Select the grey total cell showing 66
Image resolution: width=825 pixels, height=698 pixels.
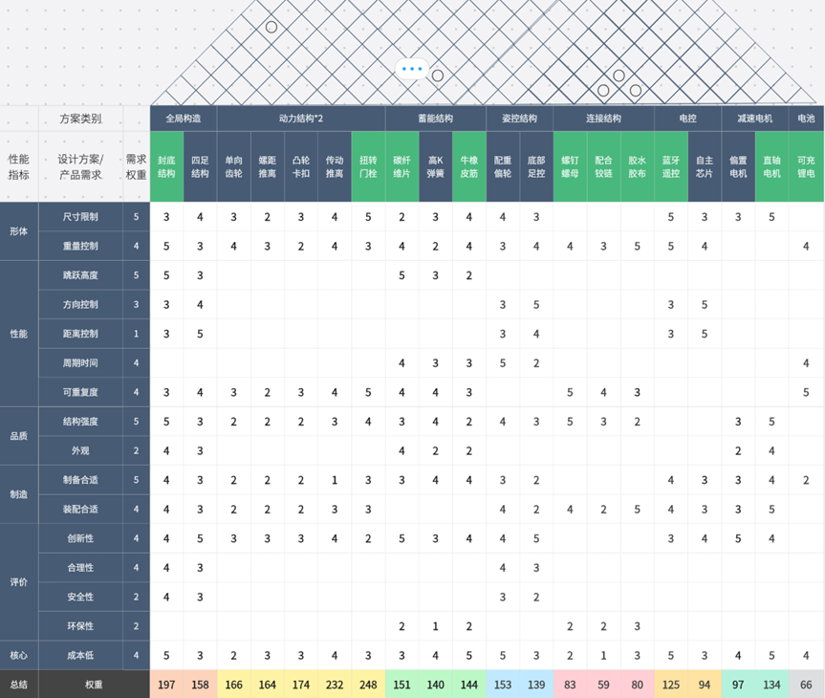806,685
